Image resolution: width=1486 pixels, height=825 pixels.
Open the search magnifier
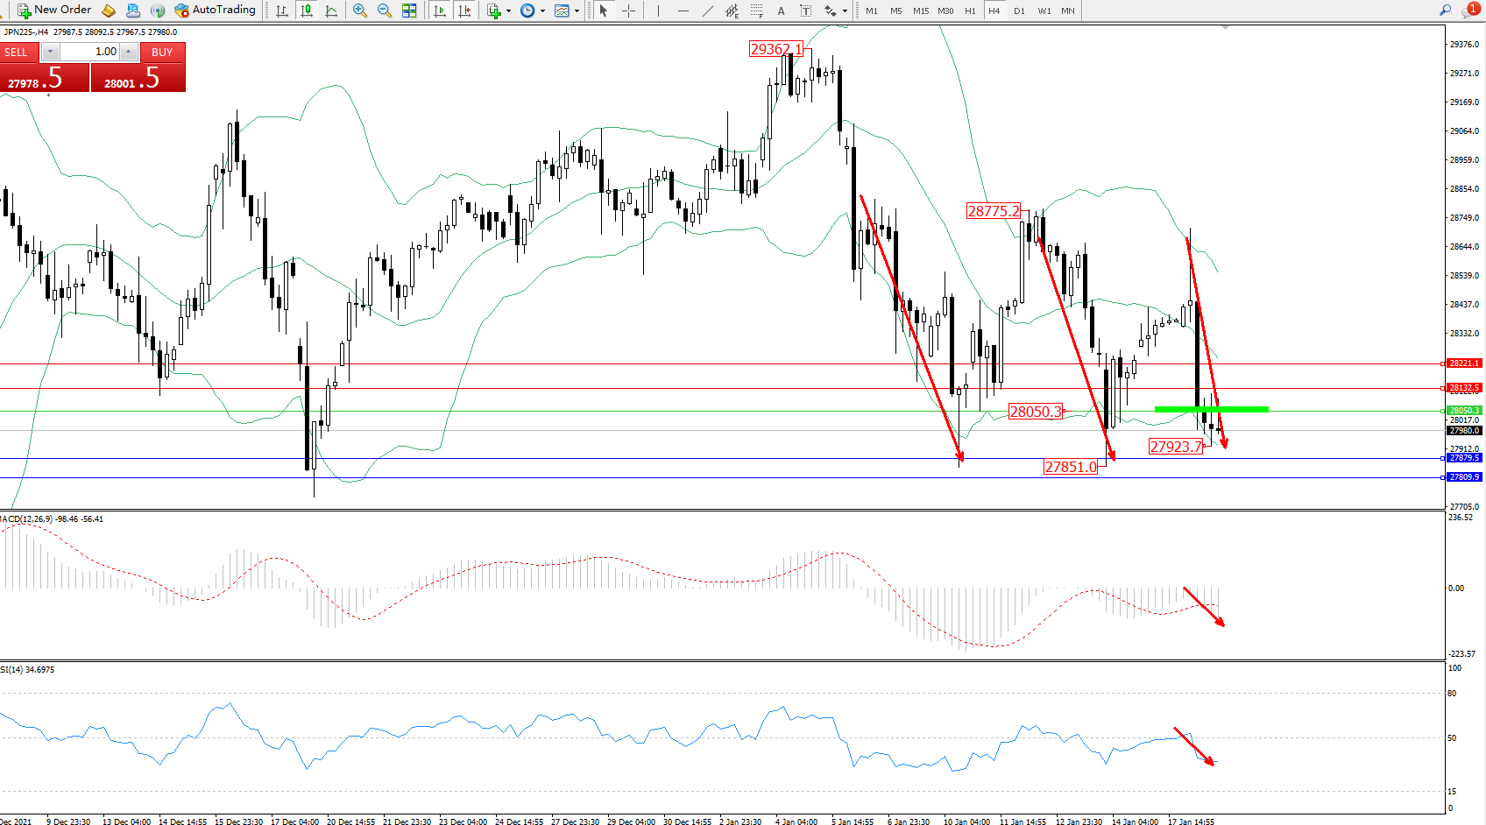coord(1445,11)
